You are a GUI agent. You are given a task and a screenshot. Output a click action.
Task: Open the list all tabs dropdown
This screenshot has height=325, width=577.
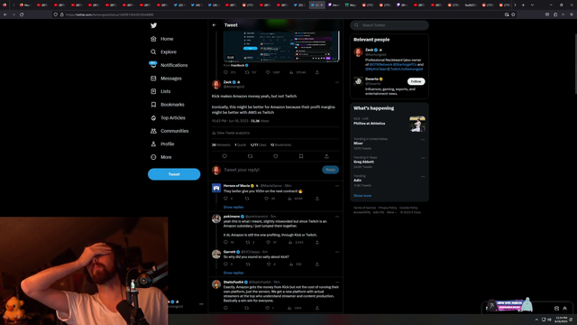click(x=532, y=5)
